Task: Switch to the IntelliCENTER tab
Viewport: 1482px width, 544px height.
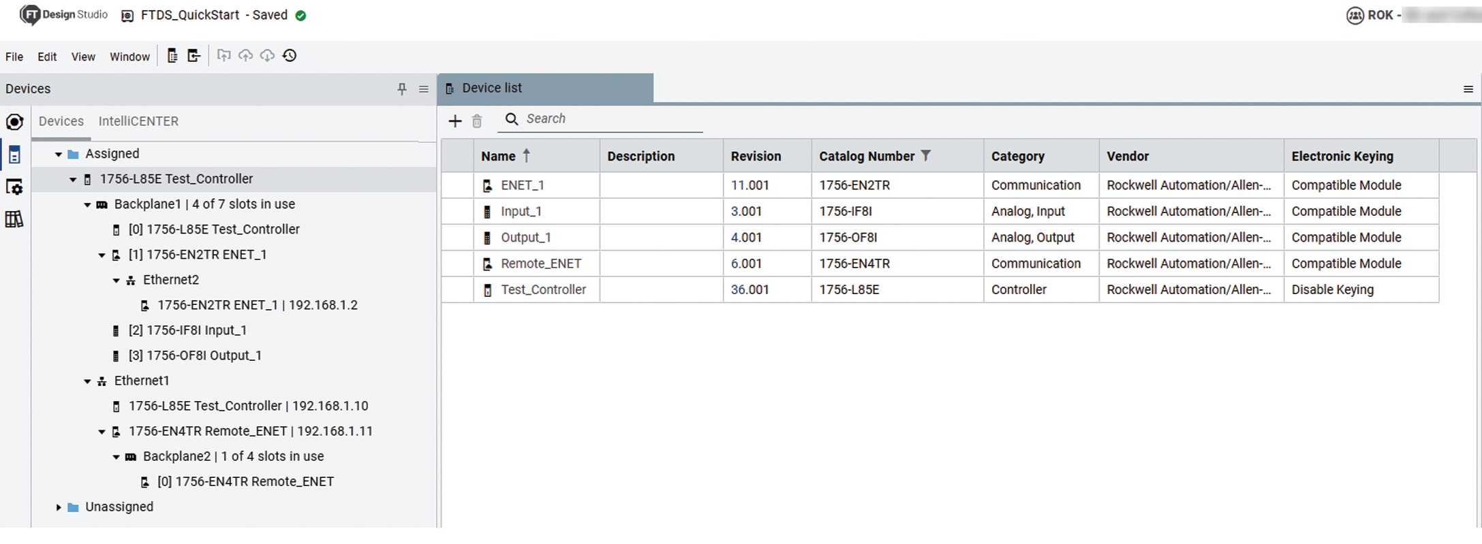Action: tap(138, 121)
